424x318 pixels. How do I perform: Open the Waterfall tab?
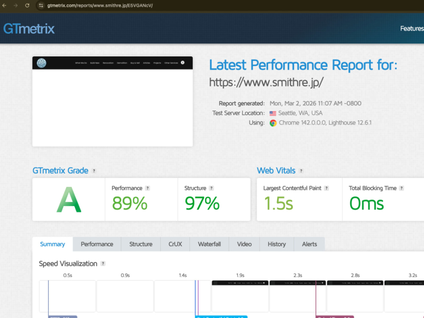[x=209, y=244]
